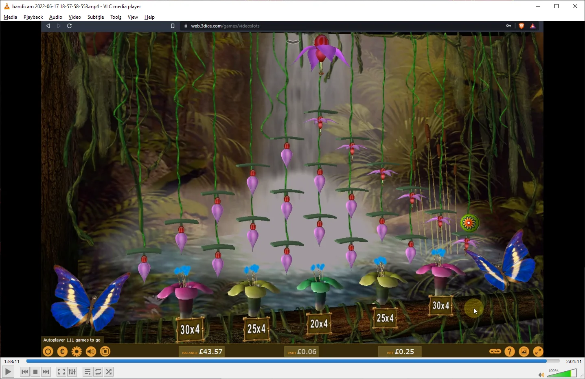Click the orange power icon in game bar
This screenshot has height=379, width=585.
48,351
